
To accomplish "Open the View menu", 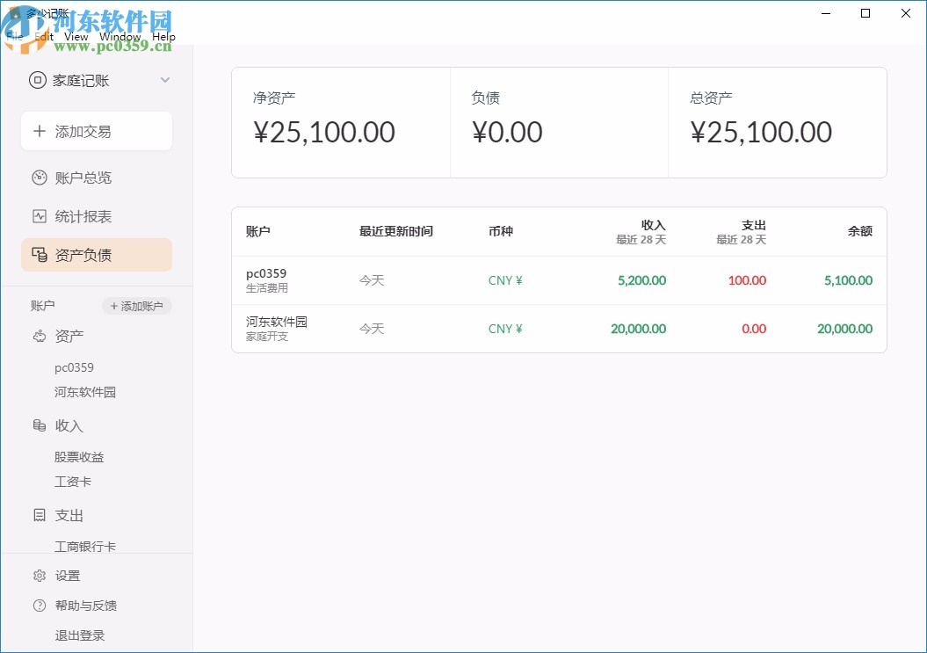I will 76,36.
